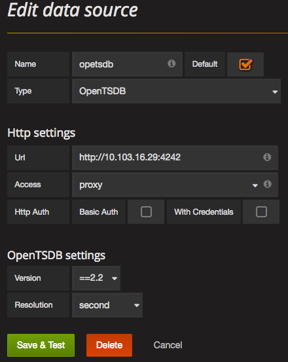Click the Http Auth label
The width and height of the screenshot is (288, 362).
32,211
